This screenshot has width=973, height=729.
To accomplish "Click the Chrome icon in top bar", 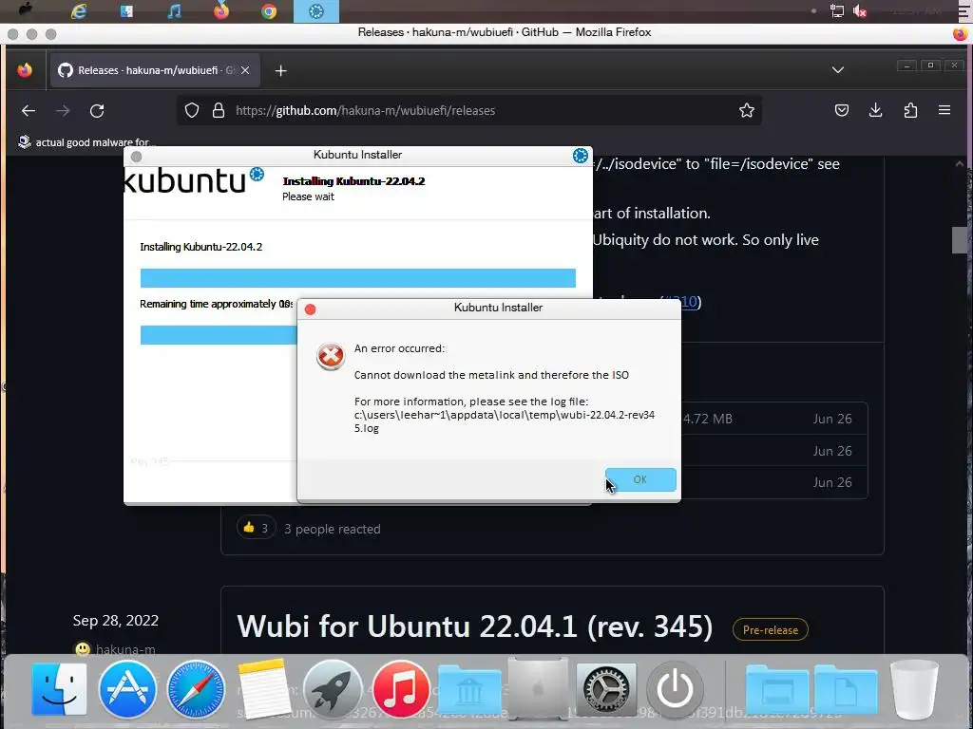I will 269,11.
